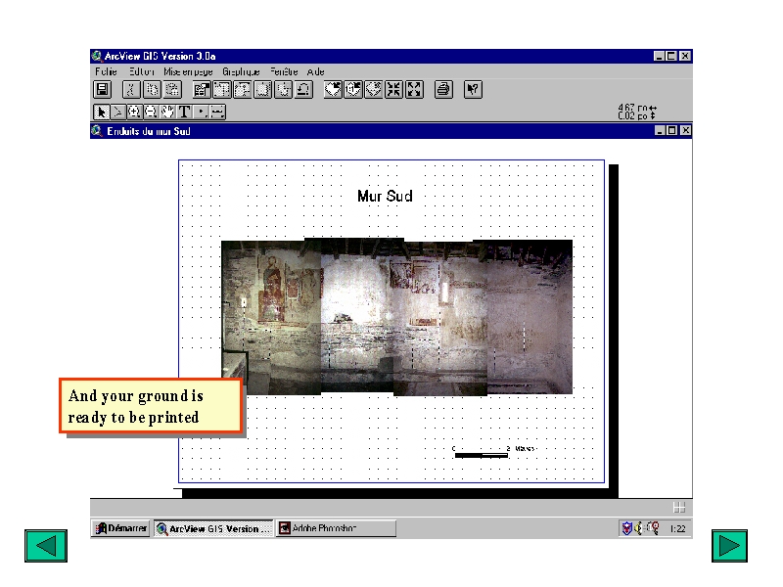Select the magnifier Zoom In tool
The height and width of the screenshot is (587, 783).
(x=134, y=112)
